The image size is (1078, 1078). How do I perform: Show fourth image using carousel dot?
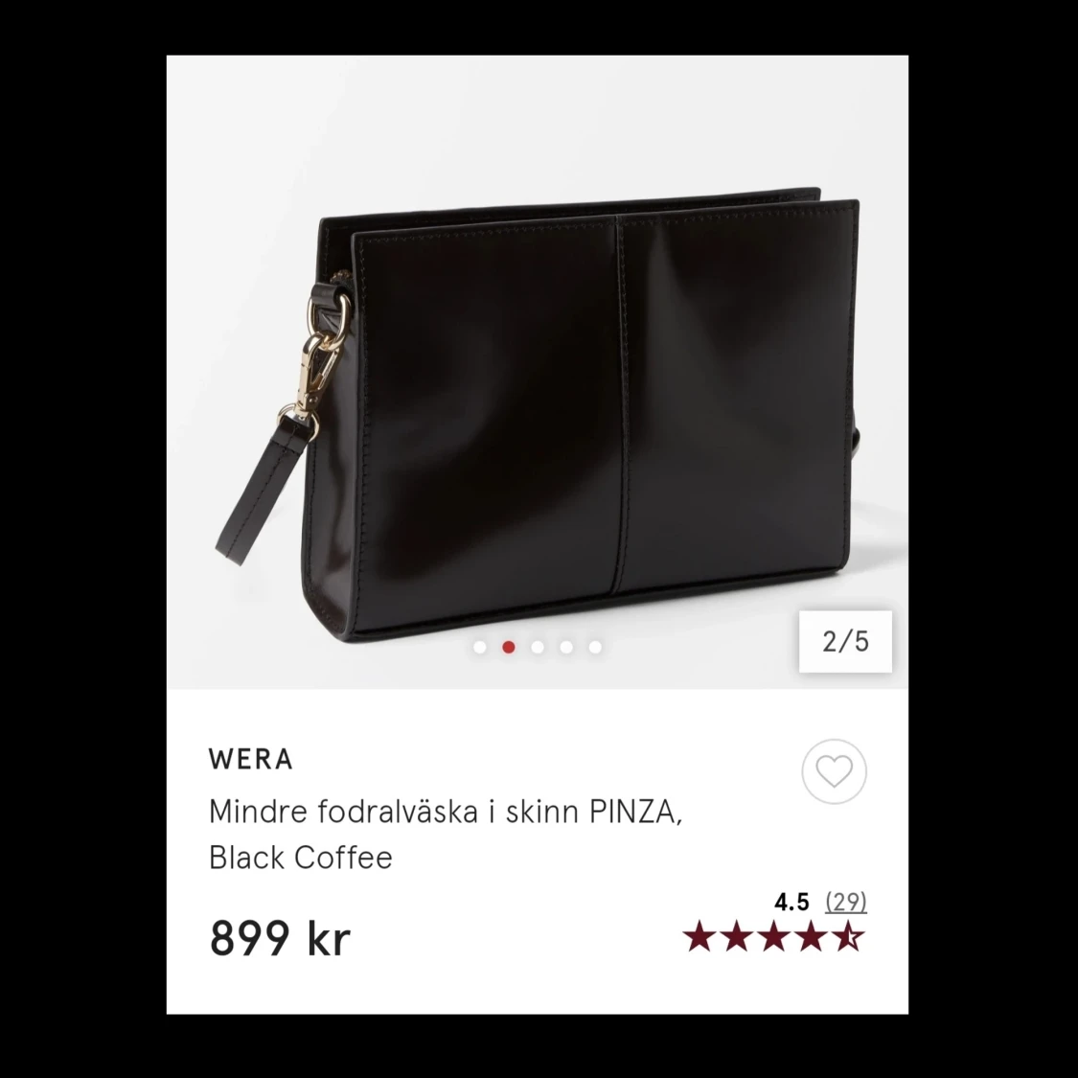tap(566, 647)
